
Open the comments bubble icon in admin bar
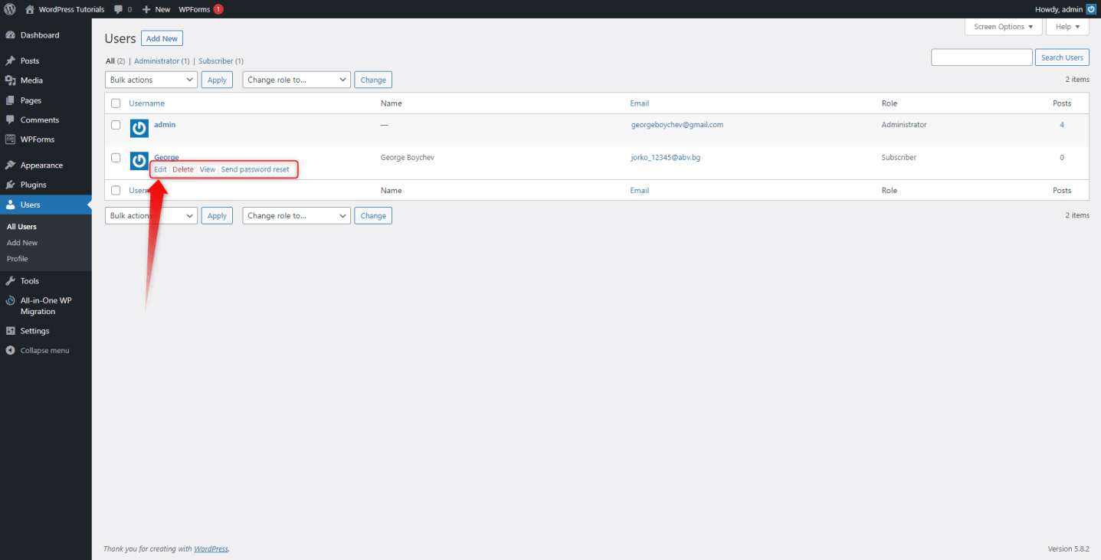tap(118, 9)
